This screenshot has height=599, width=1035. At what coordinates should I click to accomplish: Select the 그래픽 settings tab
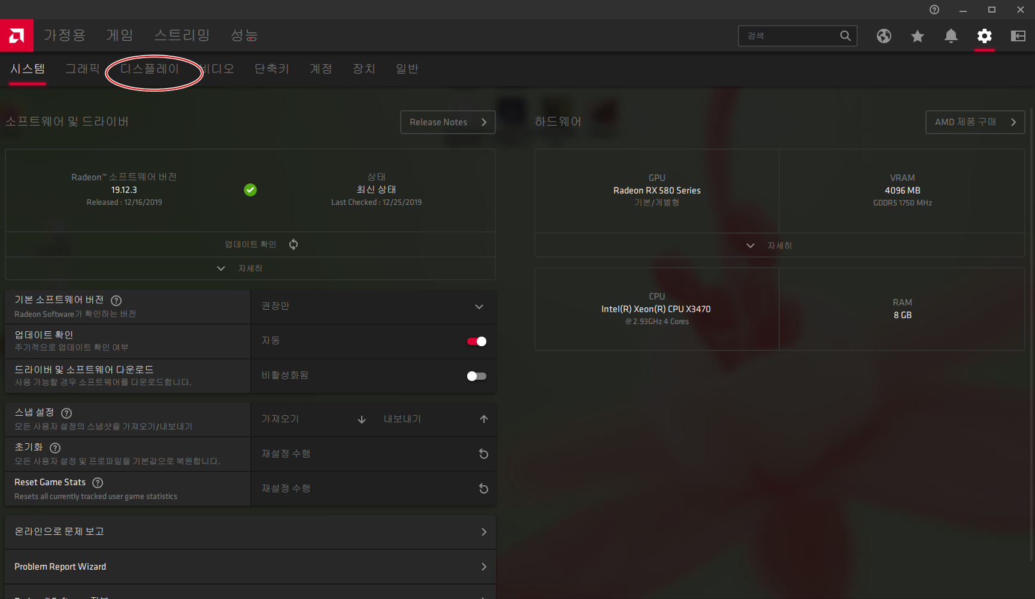click(x=83, y=69)
